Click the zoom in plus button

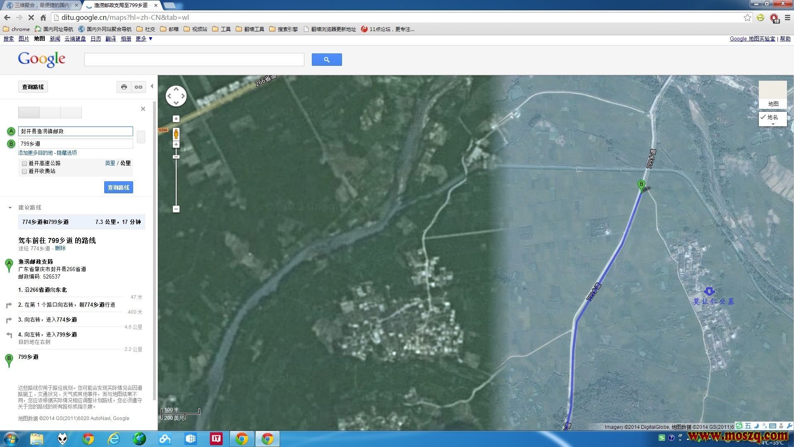[x=176, y=144]
